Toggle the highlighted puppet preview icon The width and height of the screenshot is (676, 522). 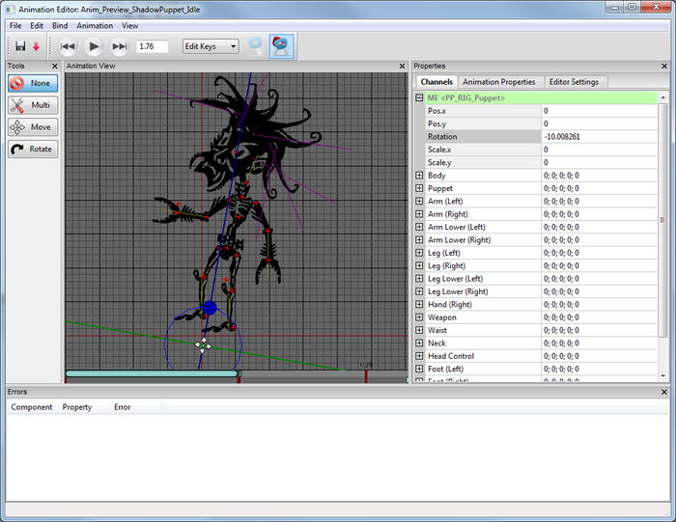coord(281,46)
